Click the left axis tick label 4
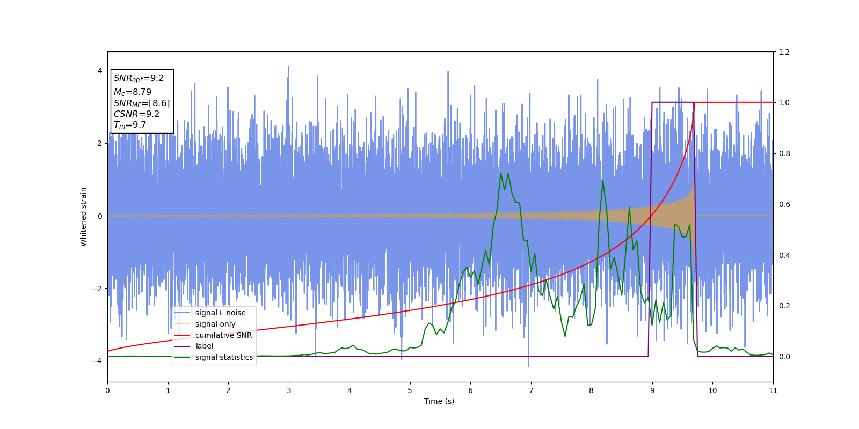859x429 pixels. (x=100, y=71)
